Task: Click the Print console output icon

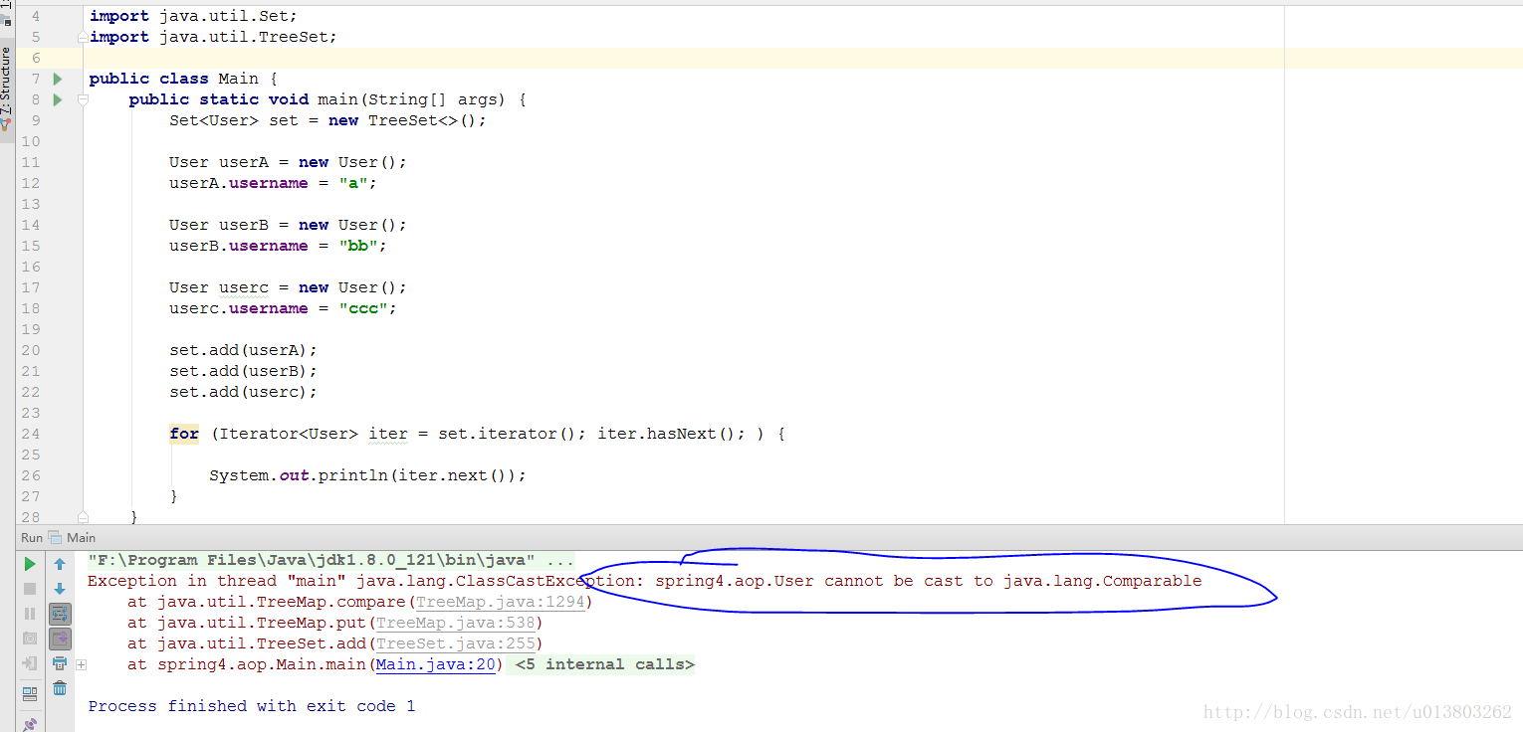Action: (60, 663)
